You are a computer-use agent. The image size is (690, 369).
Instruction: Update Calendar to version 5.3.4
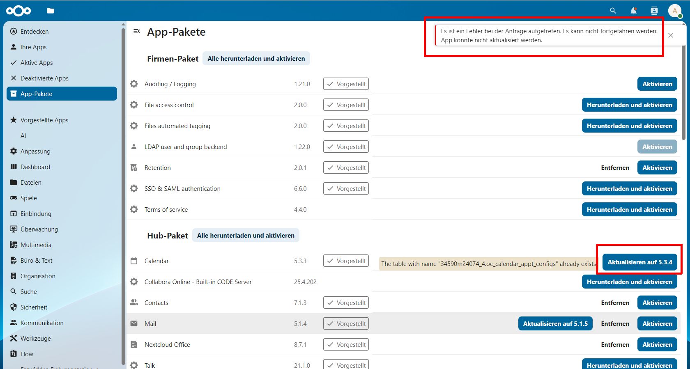point(639,262)
